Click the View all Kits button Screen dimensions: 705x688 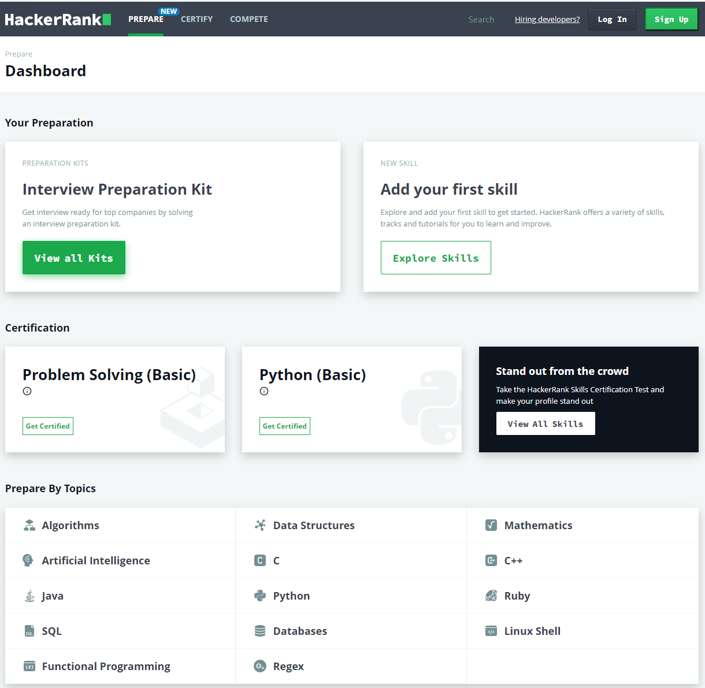click(74, 258)
